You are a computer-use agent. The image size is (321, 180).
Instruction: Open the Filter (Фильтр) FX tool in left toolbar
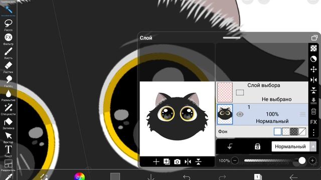click(x=8, y=39)
